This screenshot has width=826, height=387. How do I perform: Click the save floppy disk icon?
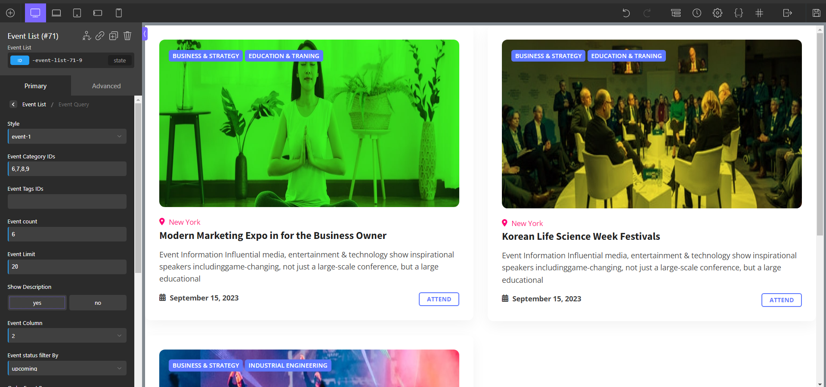coord(816,13)
